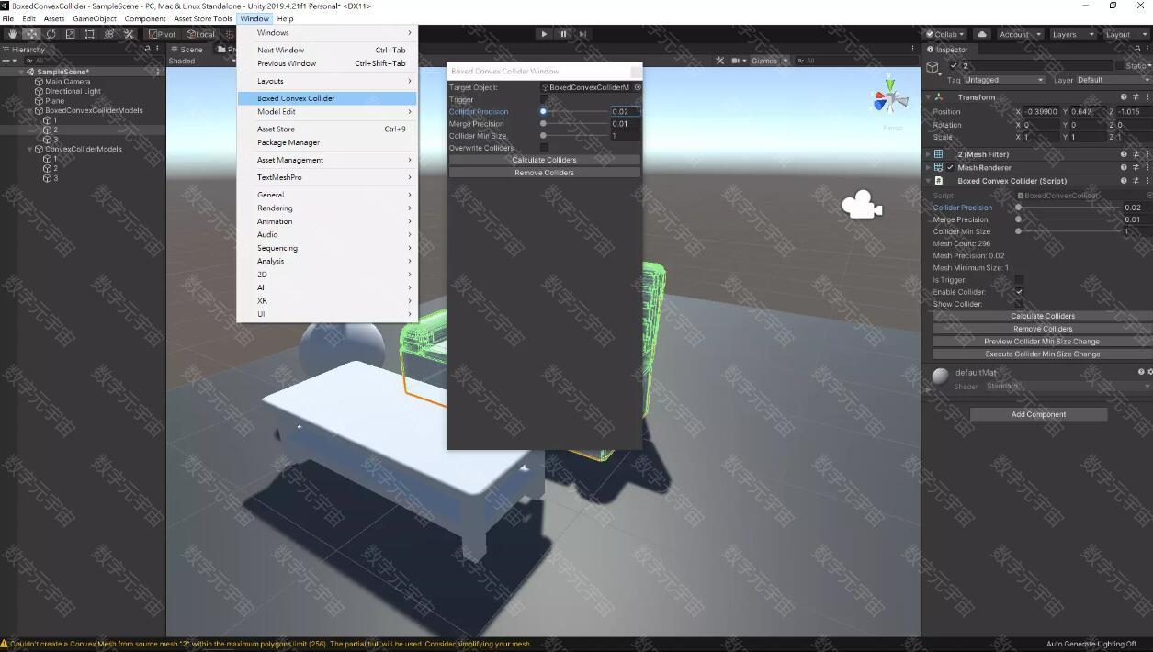The height and width of the screenshot is (652, 1153).
Task: Open the Layers dropdown in the toolbar
Action: click(1072, 34)
